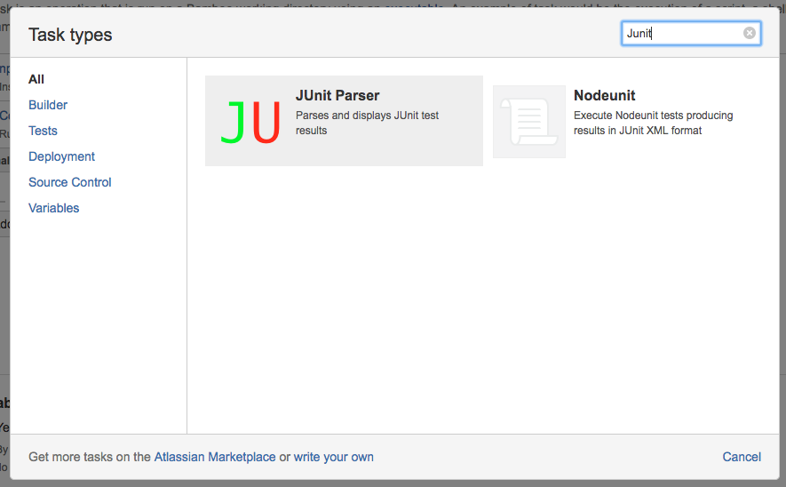Select the All category
The height and width of the screenshot is (487, 786).
[36, 79]
